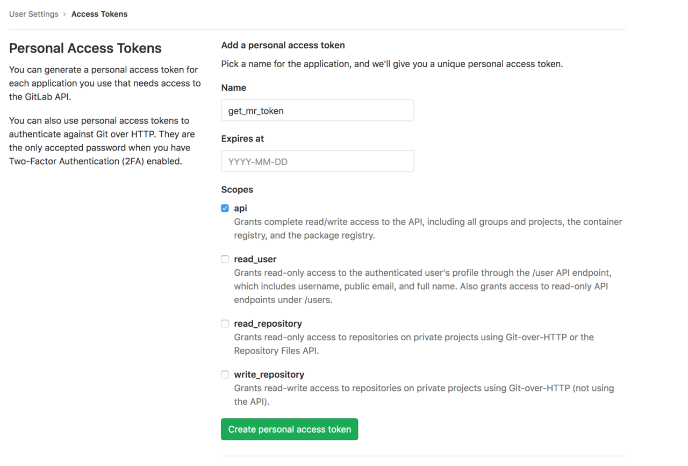Enable the read_user scope checkbox
The height and width of the screenshot is (466, 688).
[x=225, y=259]
